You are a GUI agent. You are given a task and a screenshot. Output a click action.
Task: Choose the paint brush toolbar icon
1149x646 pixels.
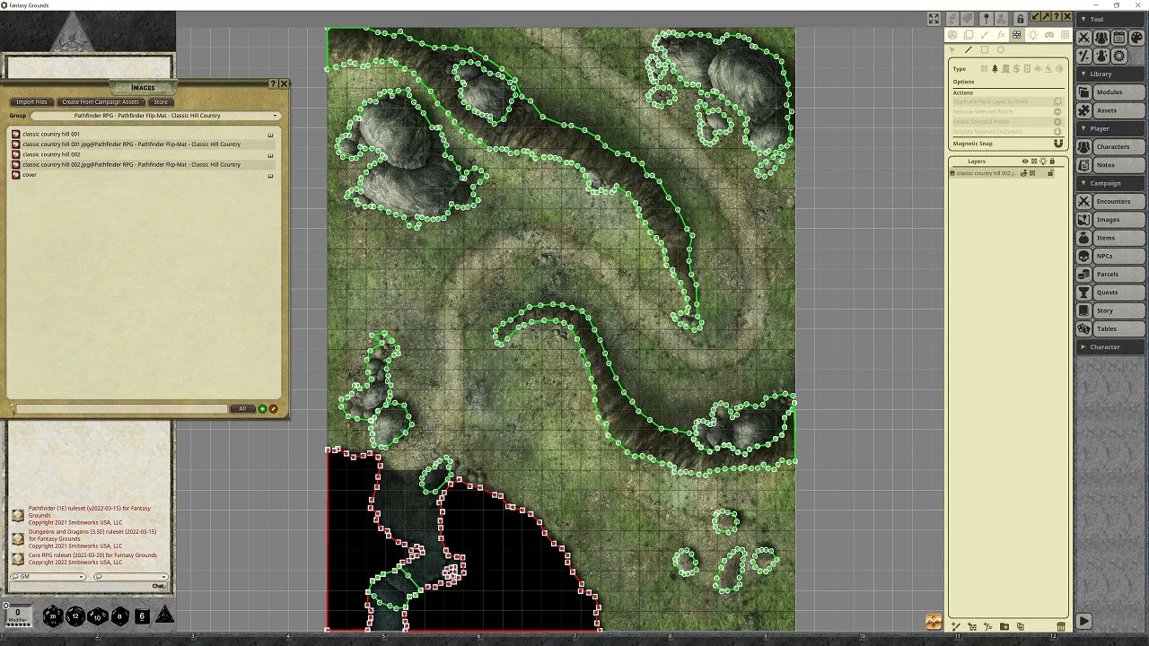pos(985,34)
